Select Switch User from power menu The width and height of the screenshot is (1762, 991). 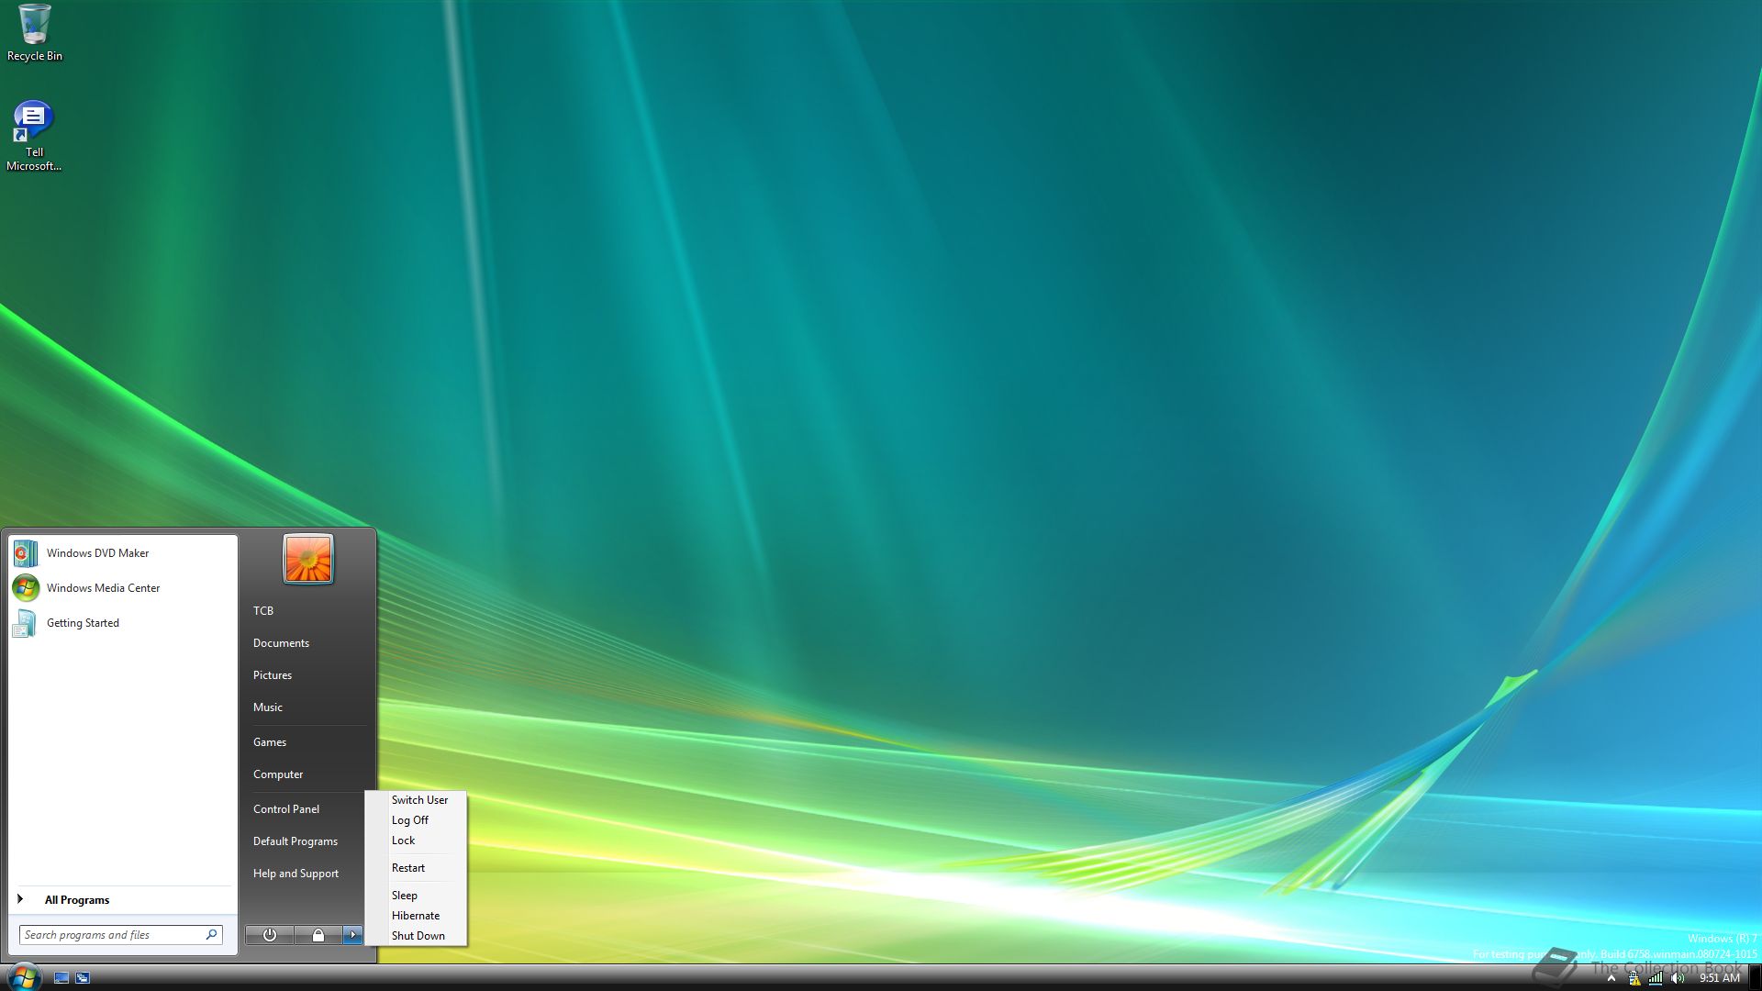point(419,800)
